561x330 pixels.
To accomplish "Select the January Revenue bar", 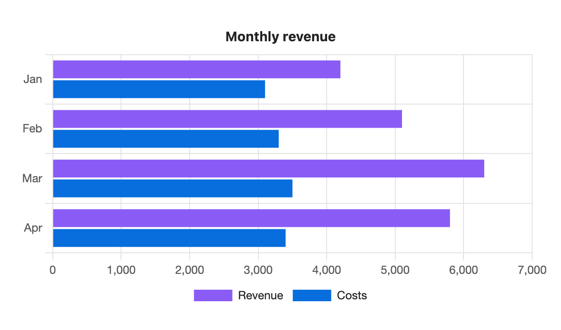I will pos(197,69).
